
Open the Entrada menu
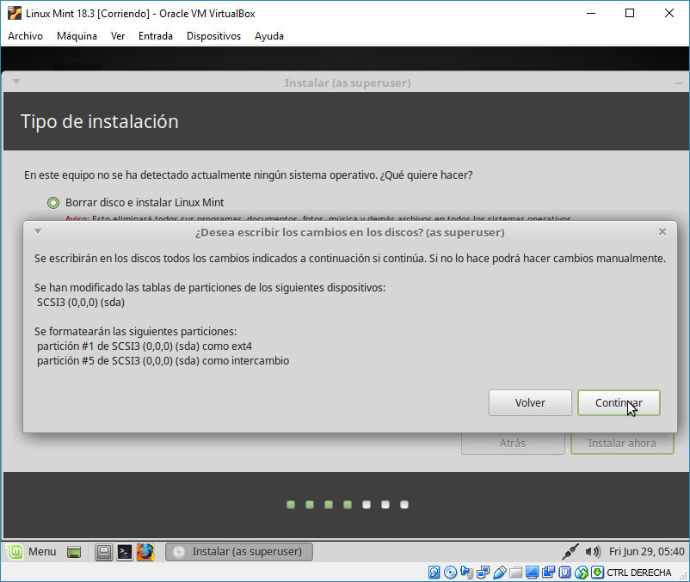(156, 36)
